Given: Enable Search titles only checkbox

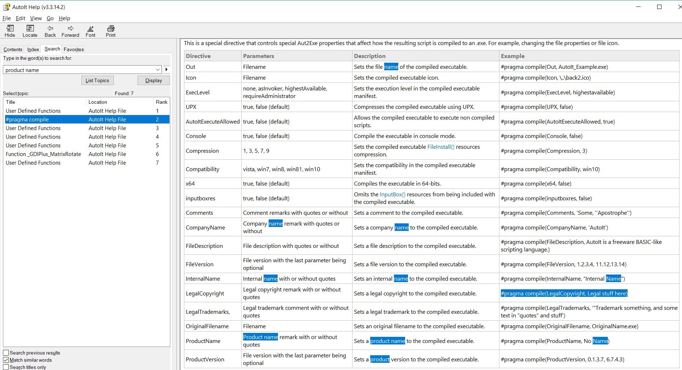Looking at the screenshot, I should 6,367.
